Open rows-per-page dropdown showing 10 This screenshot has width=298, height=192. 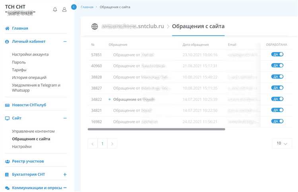pyautogui.click(x=282, y=144)
